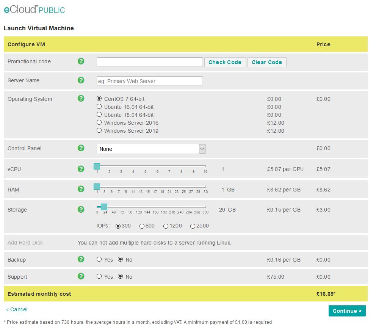Open the Operating System help tooltip icon
The image size is (376, 331).
tap(81, 98)
